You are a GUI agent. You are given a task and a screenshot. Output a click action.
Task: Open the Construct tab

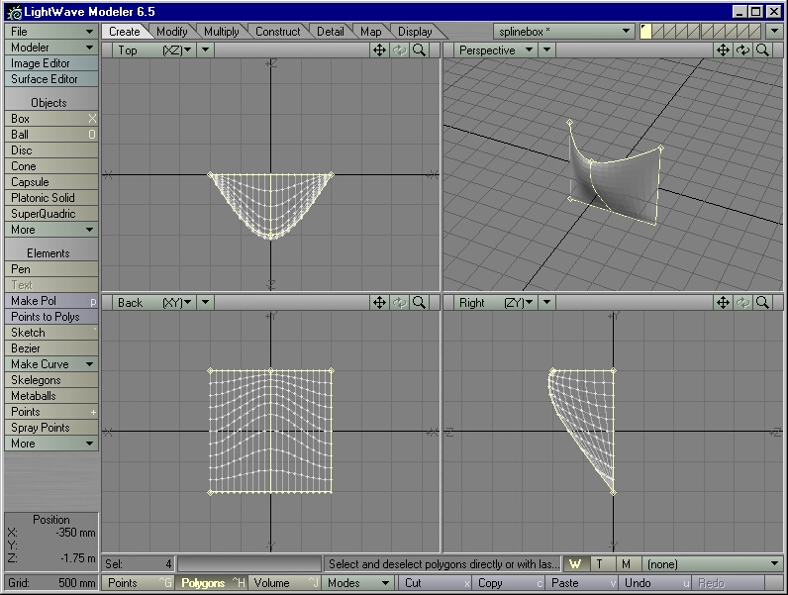[277, 32]
